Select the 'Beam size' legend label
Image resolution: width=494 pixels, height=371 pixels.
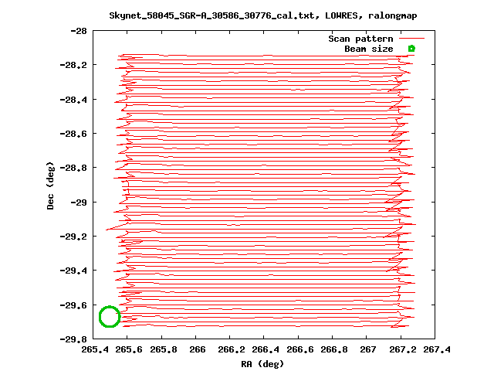(369, 49)
